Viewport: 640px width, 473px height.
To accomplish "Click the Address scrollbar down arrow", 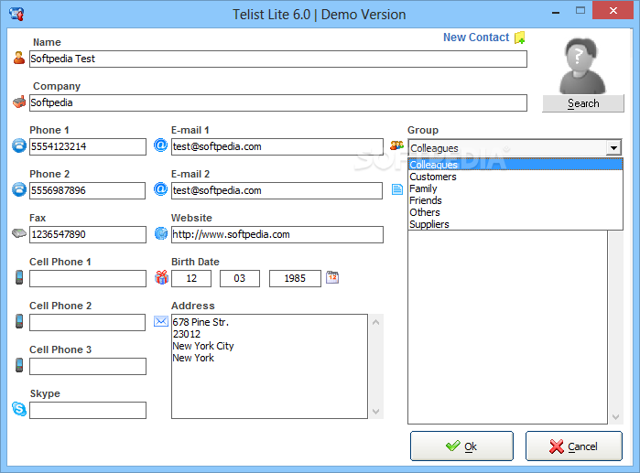I will pyautogui.click(x=376, y=411).
